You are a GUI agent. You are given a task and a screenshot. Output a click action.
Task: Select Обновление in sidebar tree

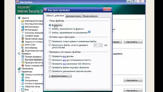27,69
